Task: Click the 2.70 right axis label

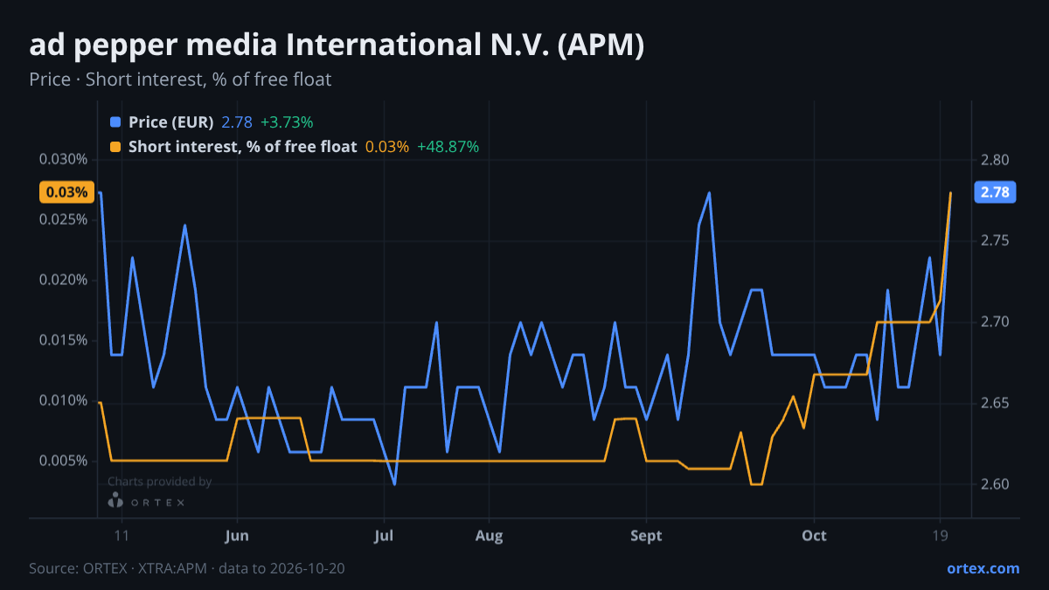Action: pos(995,323)
